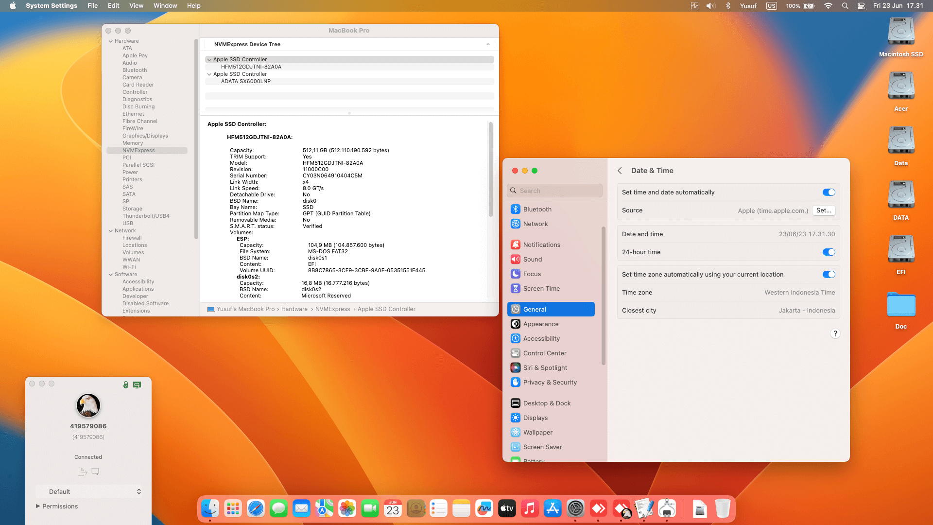
Task: Open Finder from the Dock
Action: coord(210,508)
